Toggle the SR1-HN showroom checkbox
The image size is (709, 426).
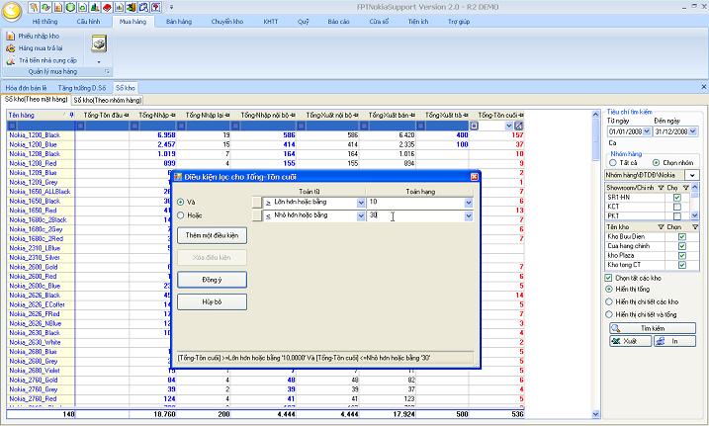(x=677, y=198)
